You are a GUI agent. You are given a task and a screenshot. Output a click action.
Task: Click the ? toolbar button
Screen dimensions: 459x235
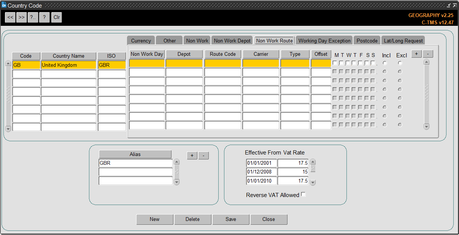coord(44,17)
